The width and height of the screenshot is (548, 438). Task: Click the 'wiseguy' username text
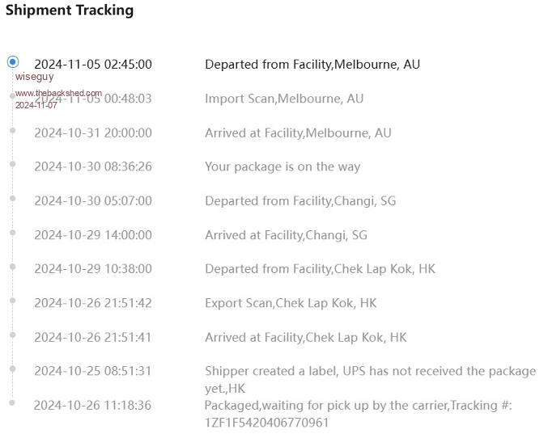pos(35,77)
